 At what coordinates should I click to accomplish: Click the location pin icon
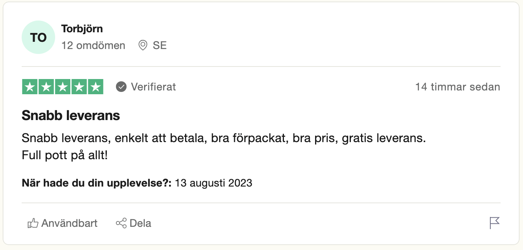click(x=143, y=46)
